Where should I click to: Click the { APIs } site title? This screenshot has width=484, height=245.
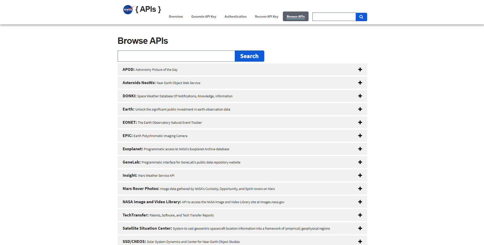148,9
